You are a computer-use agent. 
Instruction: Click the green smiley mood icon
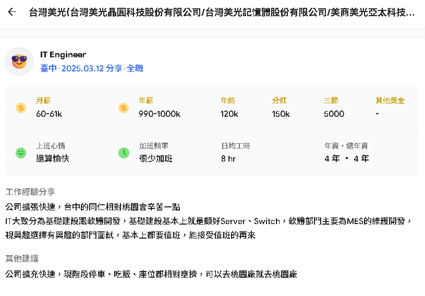(x=21, y=153)
